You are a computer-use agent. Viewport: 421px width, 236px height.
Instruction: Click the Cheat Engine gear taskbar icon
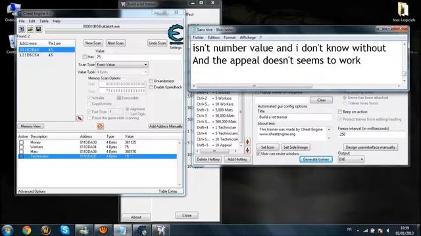point(141,230)
